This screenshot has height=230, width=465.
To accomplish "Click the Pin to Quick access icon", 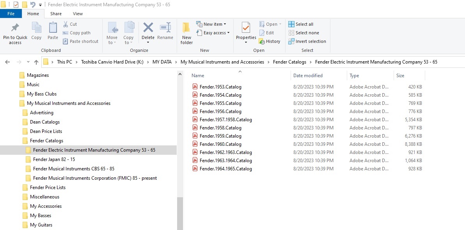I will [x=15, y=28].
